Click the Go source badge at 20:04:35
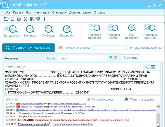 18,110
